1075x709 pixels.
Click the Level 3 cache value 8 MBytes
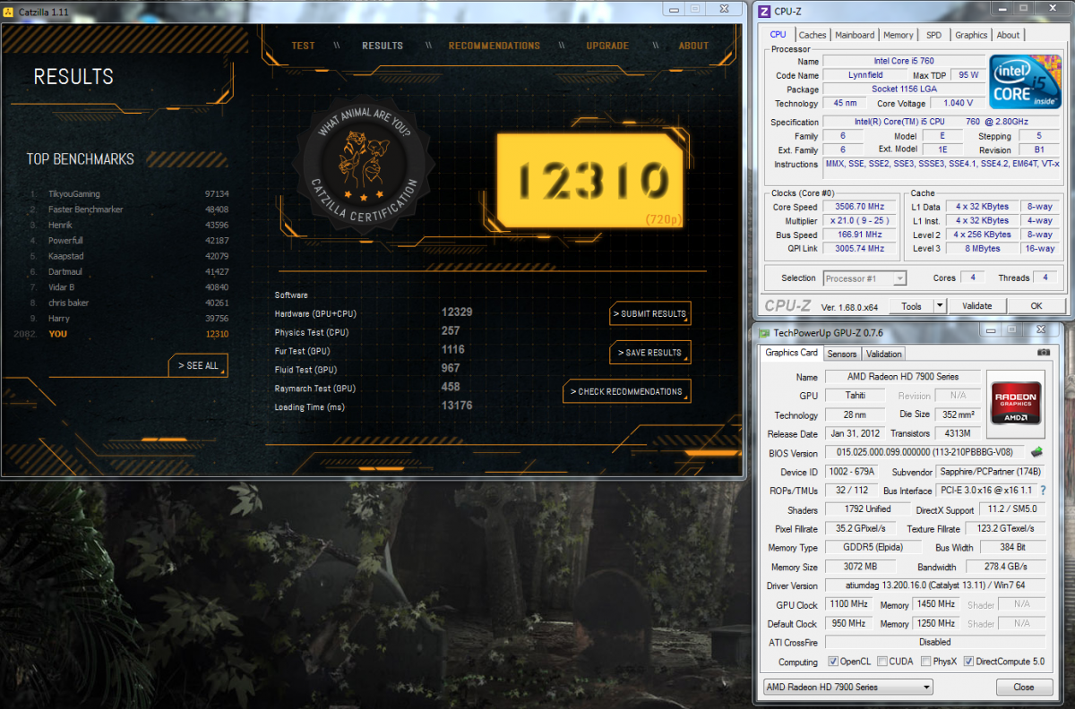click(981, 248)
